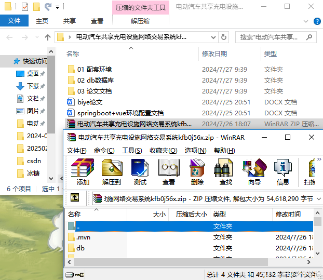The image size is (323, 280).
Task: Open WinRAR Favorites menu 收藏夹(O)
Action: pos(164,151)
